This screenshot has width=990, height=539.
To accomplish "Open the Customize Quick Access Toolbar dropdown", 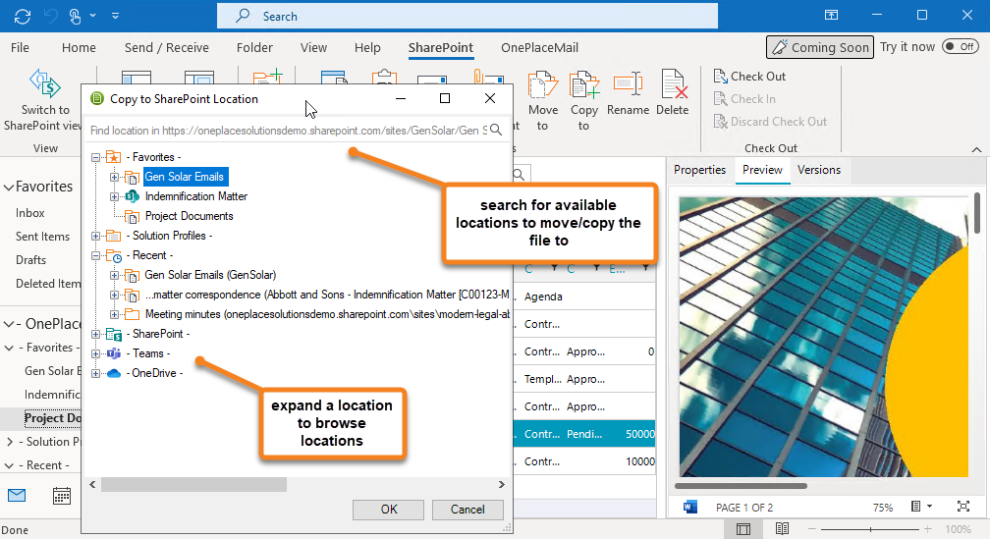I will pyautogui.click(x=115, y=17).
